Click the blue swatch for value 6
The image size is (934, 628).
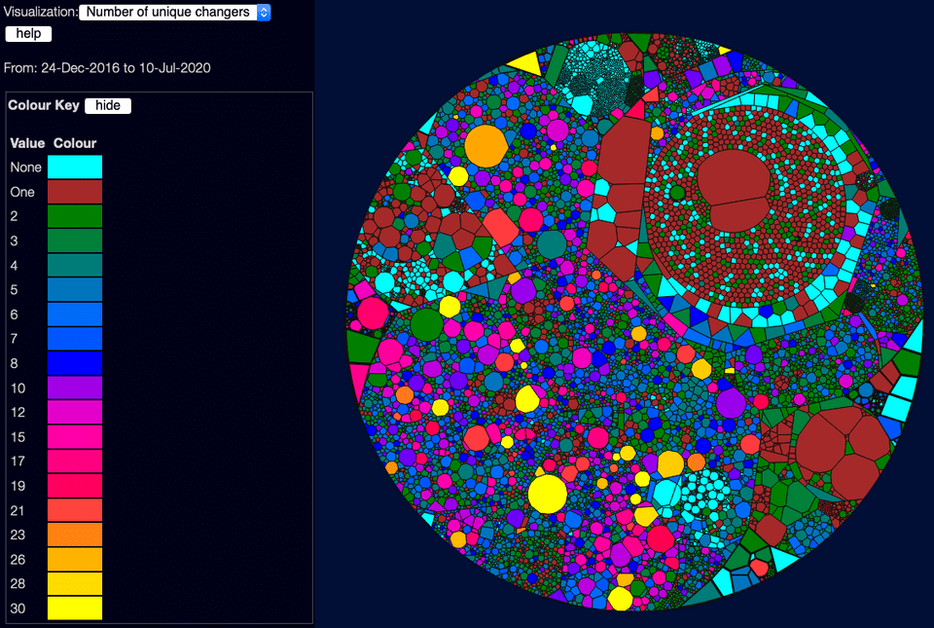(75, 314)
